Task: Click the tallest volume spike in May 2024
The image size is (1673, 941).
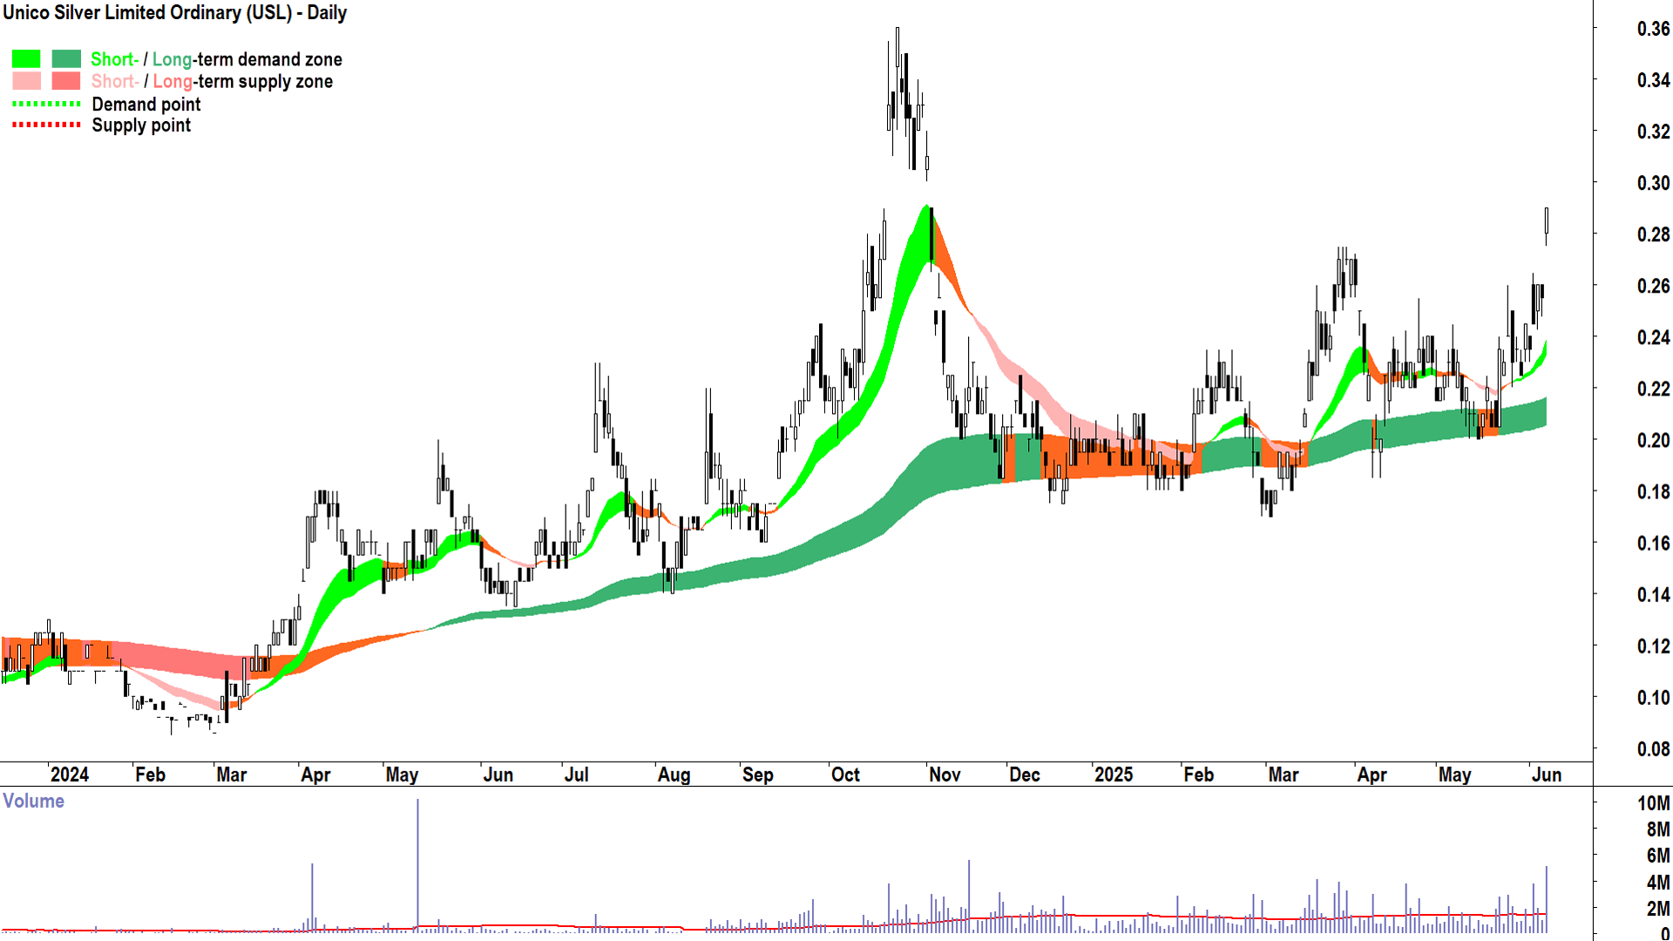Action: [x=417, y=865]
